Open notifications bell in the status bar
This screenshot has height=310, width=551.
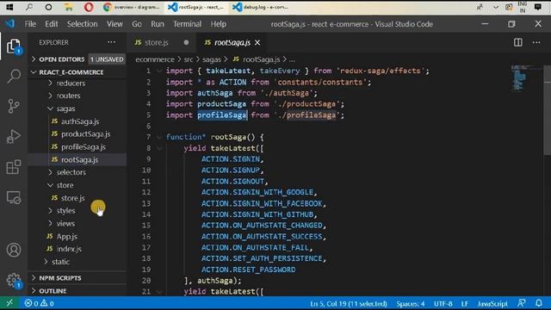(539, 303)
